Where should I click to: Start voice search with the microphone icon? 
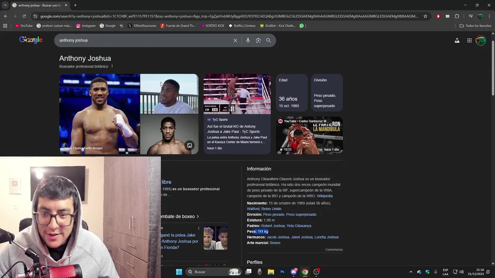248,40
